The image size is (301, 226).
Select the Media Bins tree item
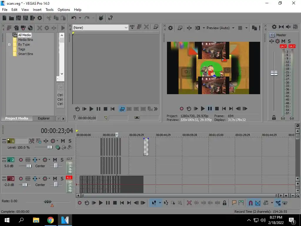point(26,40)
